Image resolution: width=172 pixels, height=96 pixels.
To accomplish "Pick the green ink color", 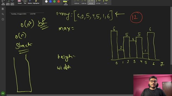I will [x=55, y=2].
